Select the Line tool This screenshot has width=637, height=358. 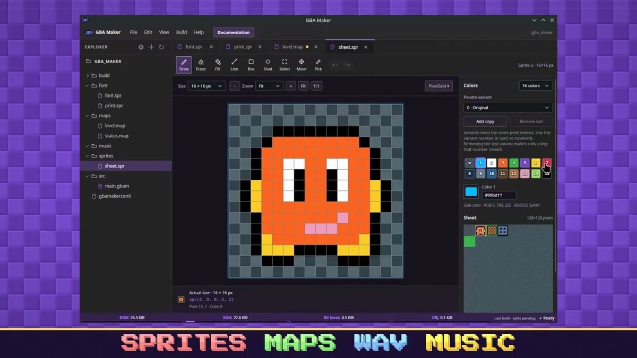234,65
